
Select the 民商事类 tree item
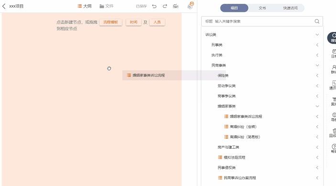[x=218, y=65]
